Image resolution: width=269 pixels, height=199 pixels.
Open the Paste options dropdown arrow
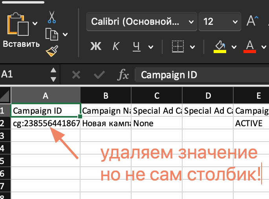click(35, 23)
